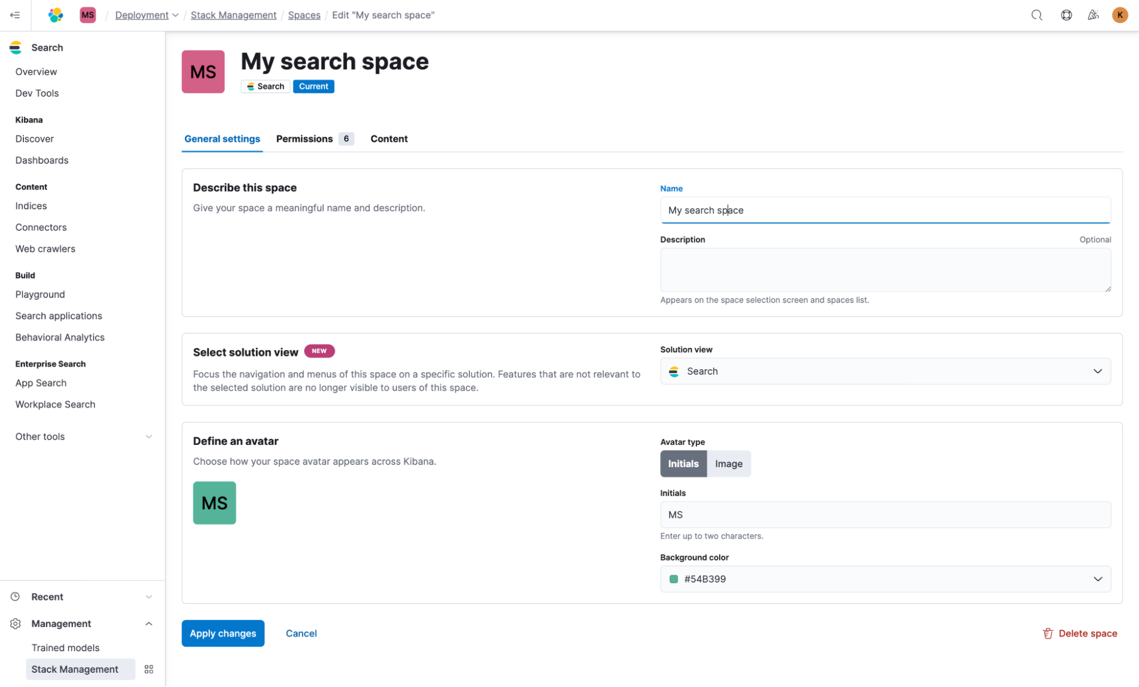Open the MS space selector avatar in the header

pos(88,15)
